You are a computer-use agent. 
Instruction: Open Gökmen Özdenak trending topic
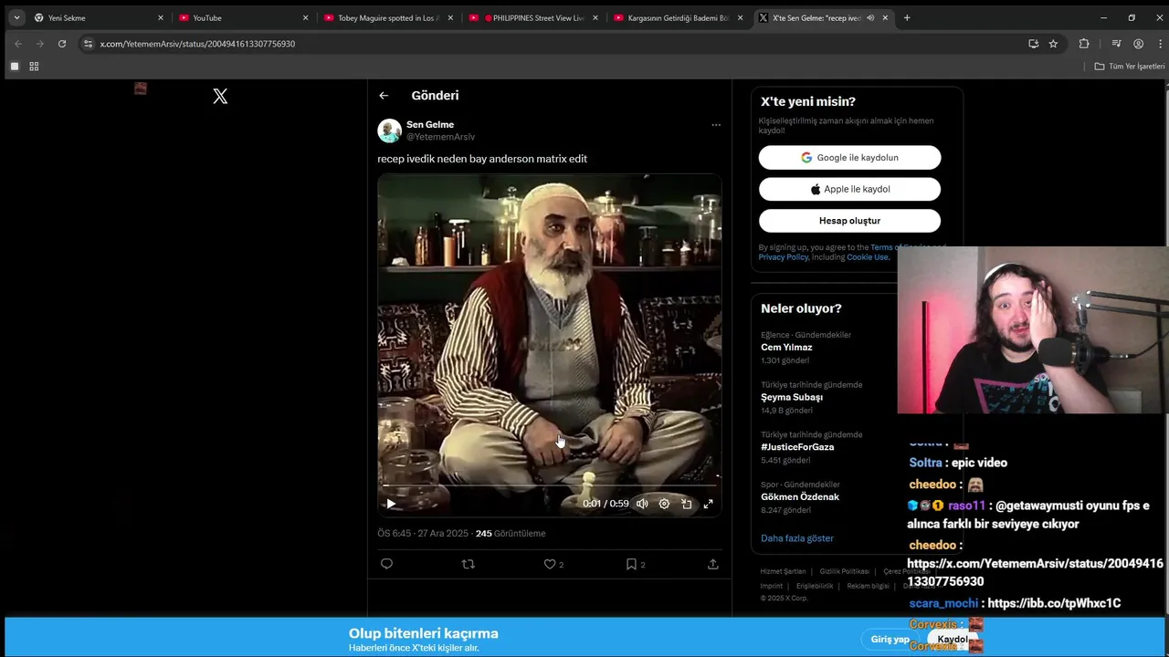800,497
